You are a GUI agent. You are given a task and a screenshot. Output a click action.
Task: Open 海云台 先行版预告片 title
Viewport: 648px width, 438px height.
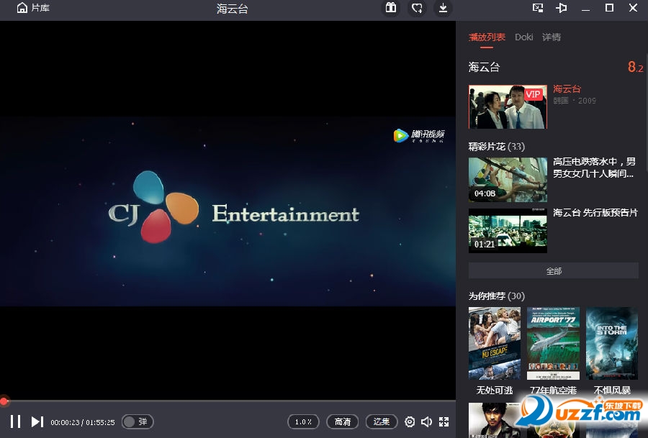point(595,213)
